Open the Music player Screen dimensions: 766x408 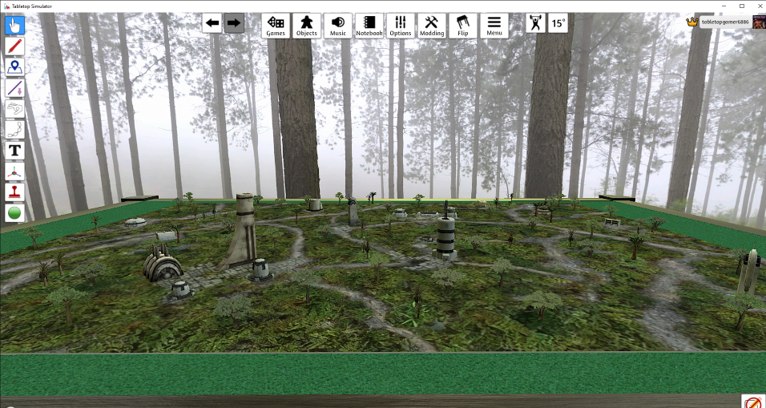(x=338, y=26)
